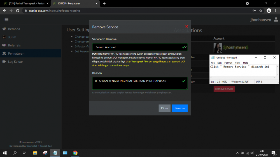Click Notepad horizontal scrollbar right arrow
This screenshot has width=280, height=157.
[274, 77]
